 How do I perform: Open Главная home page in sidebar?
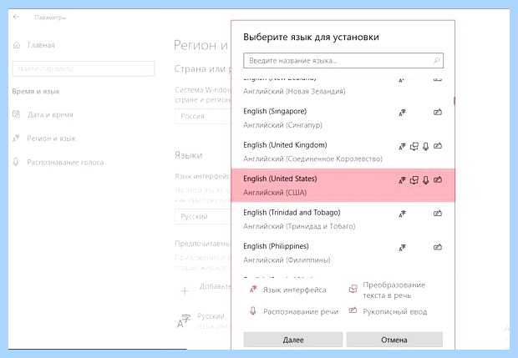[41, 45]
